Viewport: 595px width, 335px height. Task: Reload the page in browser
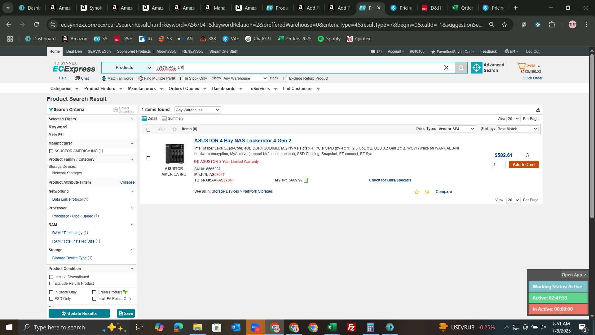pyautogui.click(x=37, y=25)
